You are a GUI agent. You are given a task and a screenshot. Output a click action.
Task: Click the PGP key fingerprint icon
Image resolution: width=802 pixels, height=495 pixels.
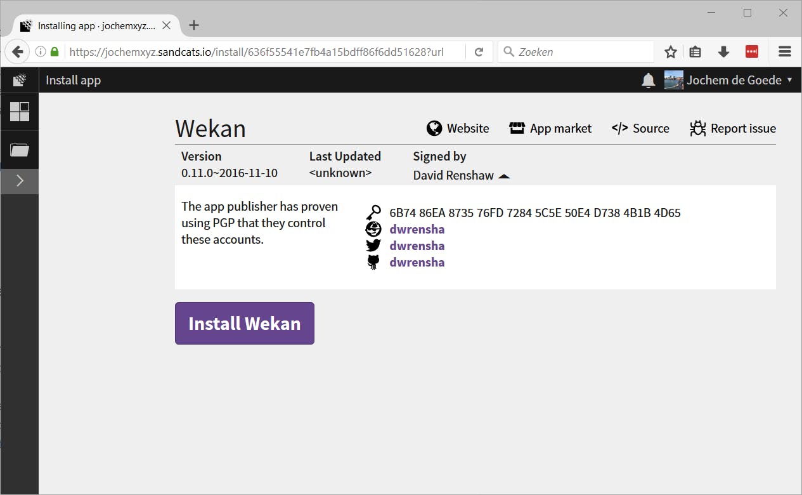point(373,213)
